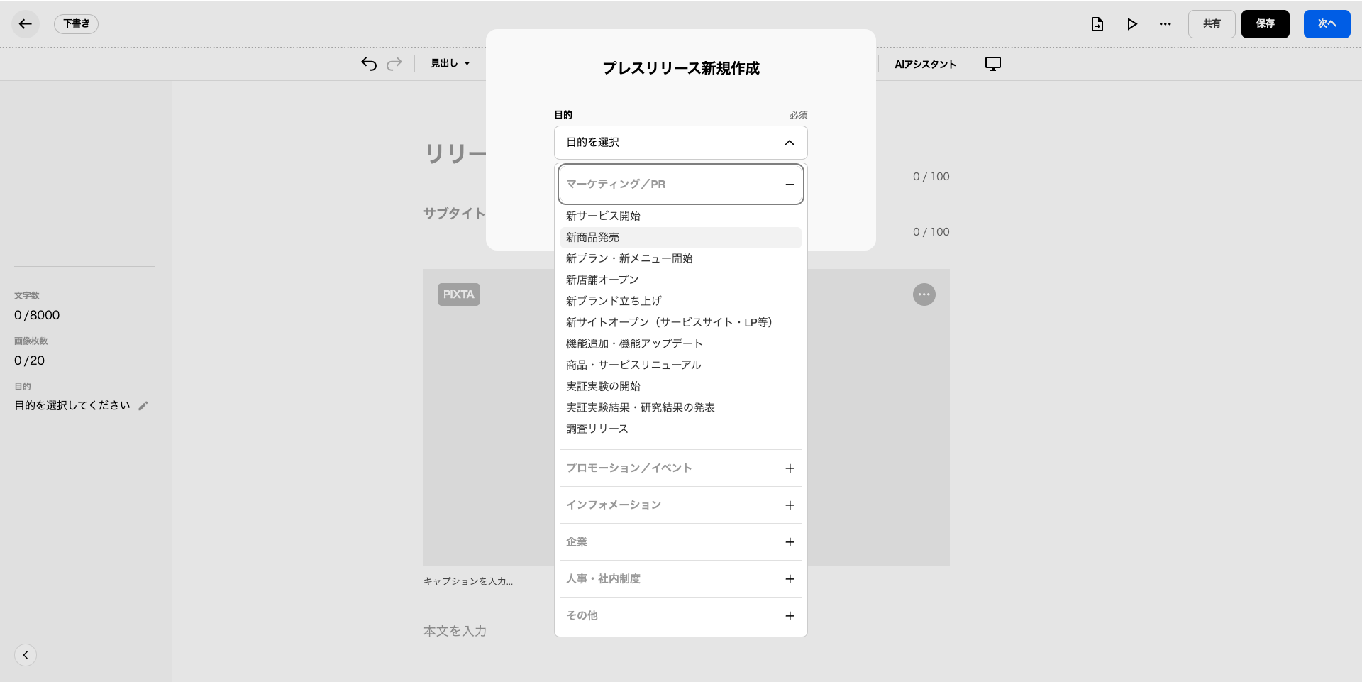
Task: Collapse the 目的を選択 dropdown
Action: click(x=681, y=143)
